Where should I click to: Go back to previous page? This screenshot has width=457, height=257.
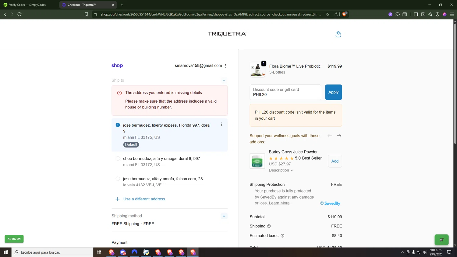(5, 14)
